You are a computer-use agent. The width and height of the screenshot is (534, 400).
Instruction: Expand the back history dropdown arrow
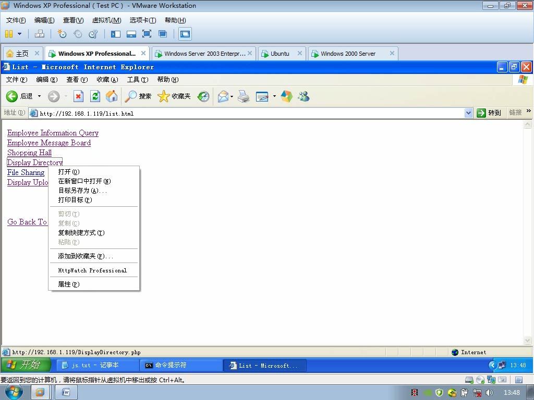click(x=39, y=96)
